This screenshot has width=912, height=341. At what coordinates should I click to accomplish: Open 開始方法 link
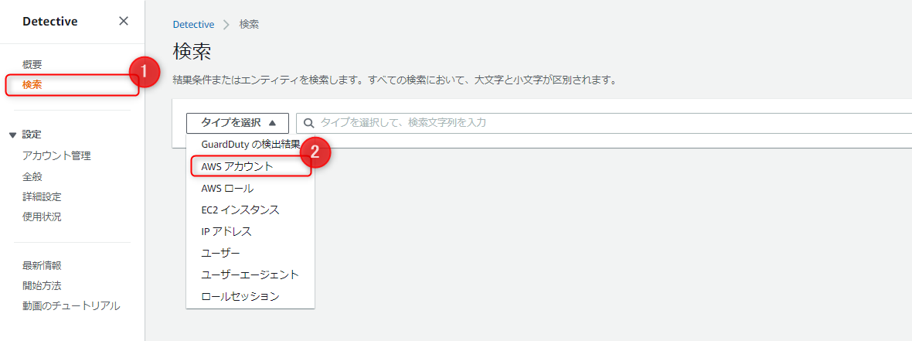point(42,286)
